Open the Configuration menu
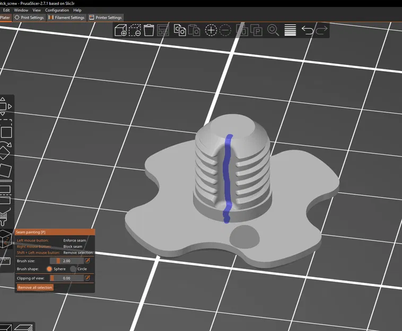The image size is (402, 331). click(57, 10)
